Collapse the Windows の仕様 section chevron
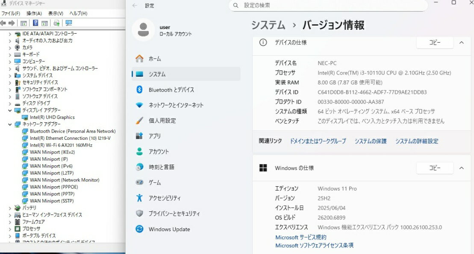The image size is (474, 254). [461, 168]
